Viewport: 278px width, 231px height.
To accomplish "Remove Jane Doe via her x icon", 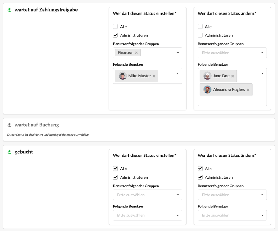I will 232,76.
